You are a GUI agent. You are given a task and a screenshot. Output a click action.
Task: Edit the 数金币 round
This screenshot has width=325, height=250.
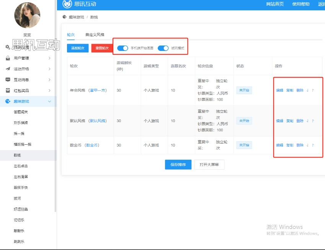[x=279, y=145]
